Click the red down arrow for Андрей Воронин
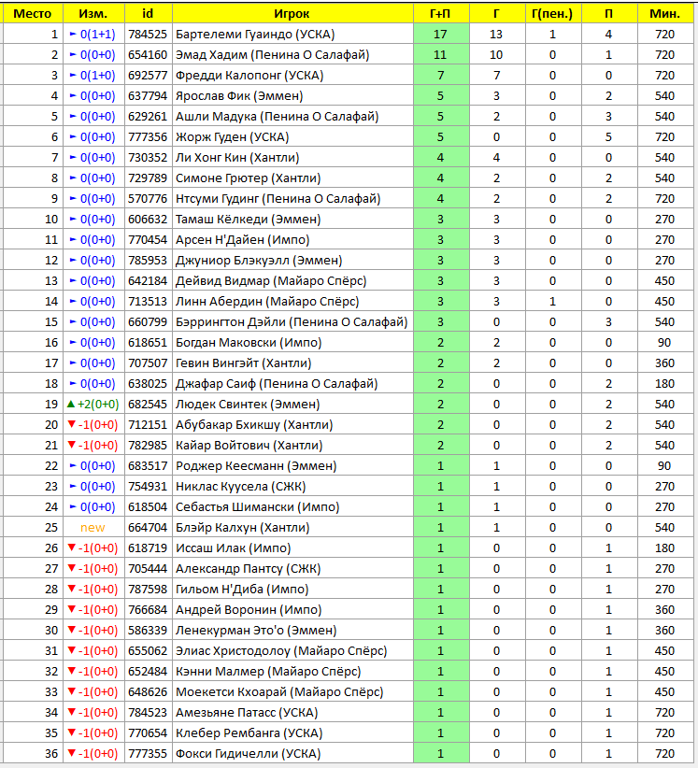This screenshot has height=768, width=698. (x=72, y=610)
